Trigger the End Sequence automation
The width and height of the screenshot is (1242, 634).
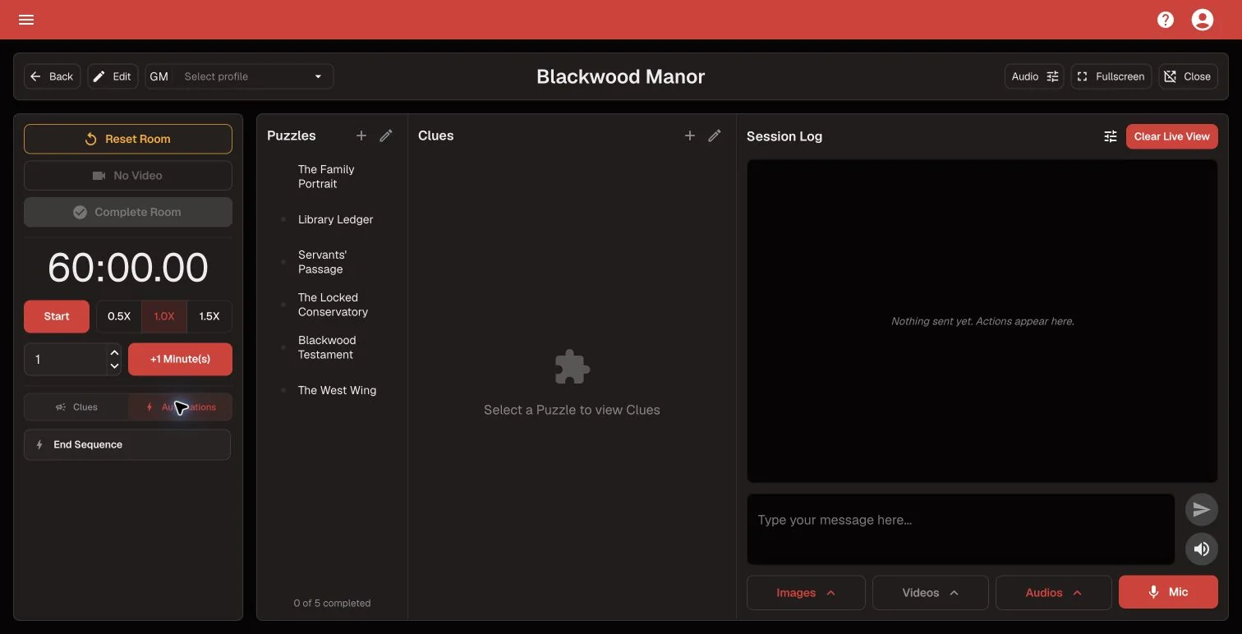click(x=127, y=444)
